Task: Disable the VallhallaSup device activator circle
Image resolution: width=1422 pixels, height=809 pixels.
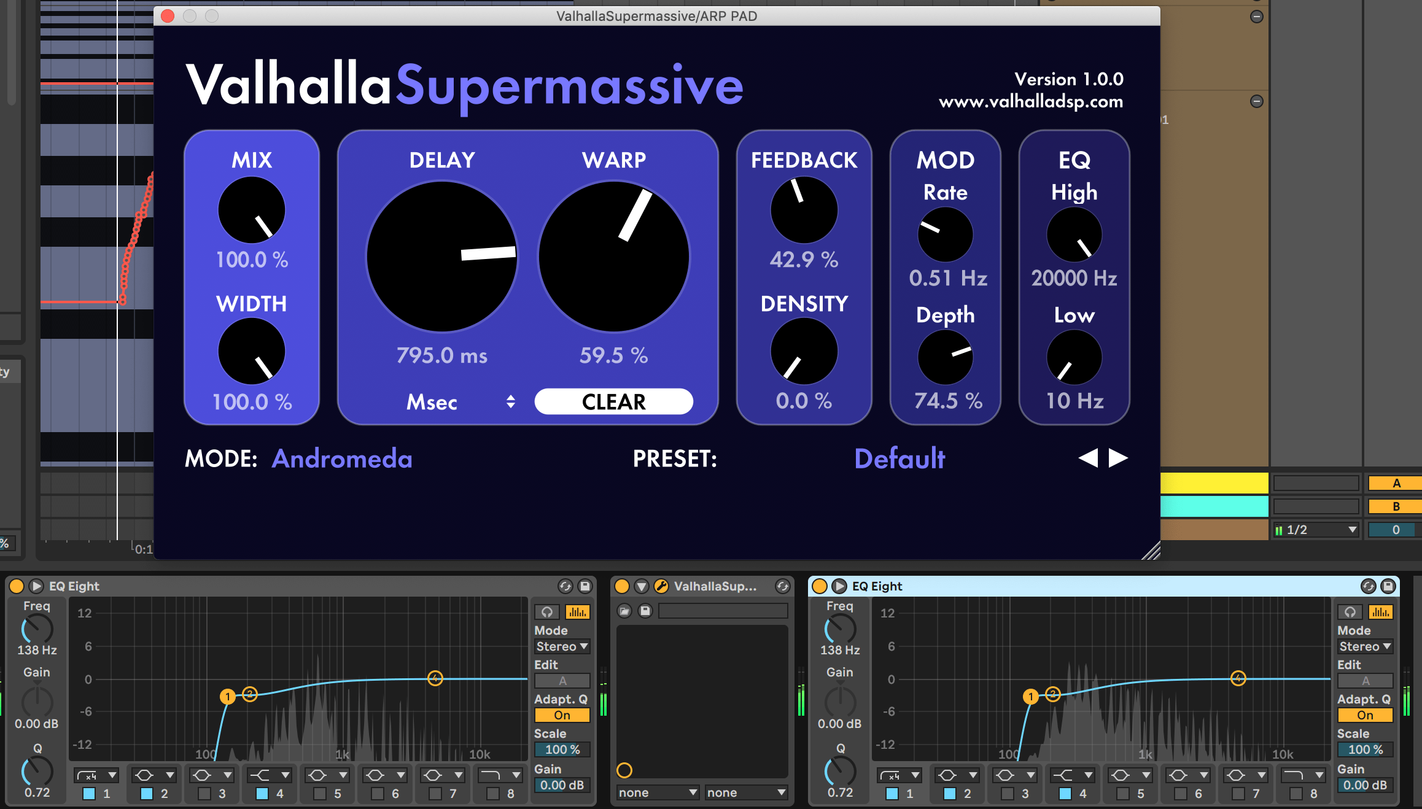Action: (x=621, y=586)
